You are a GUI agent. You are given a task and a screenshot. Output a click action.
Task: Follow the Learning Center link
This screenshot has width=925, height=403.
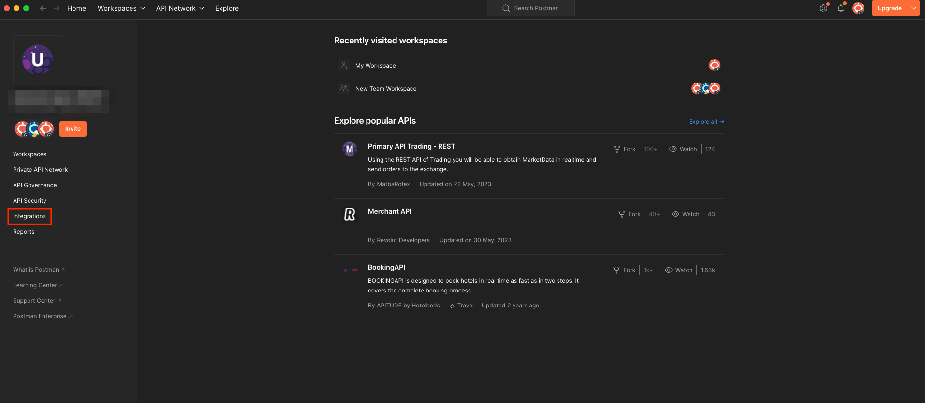(x=38, y=285)
